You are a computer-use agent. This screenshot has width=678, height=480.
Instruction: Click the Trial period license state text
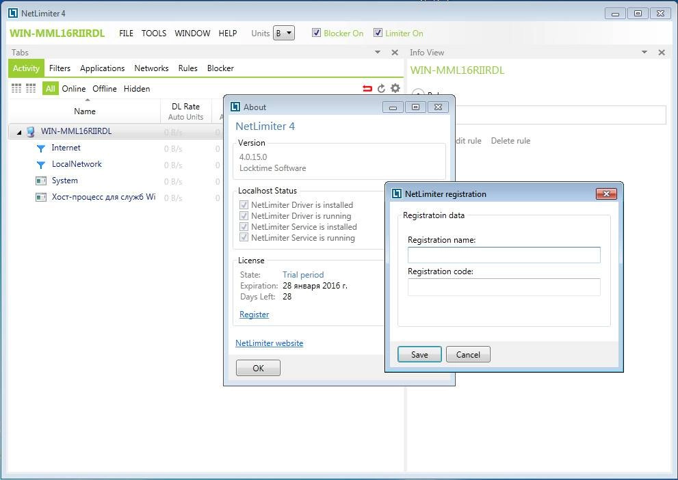(x=303, y=275)
